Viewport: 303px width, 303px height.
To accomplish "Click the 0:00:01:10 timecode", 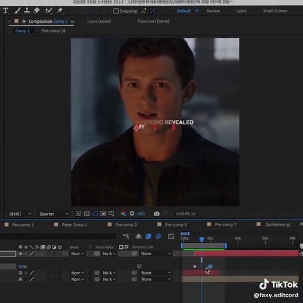I will (x=186, y=214).
